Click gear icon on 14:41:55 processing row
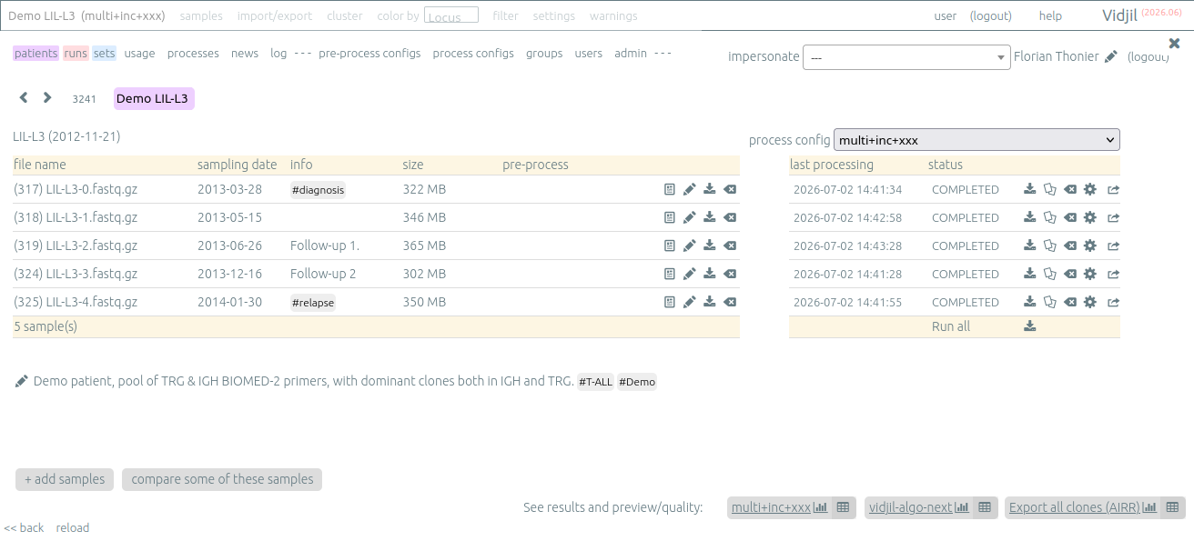Viewport: 1194px width, 541px height. (x=1090, y=303)
